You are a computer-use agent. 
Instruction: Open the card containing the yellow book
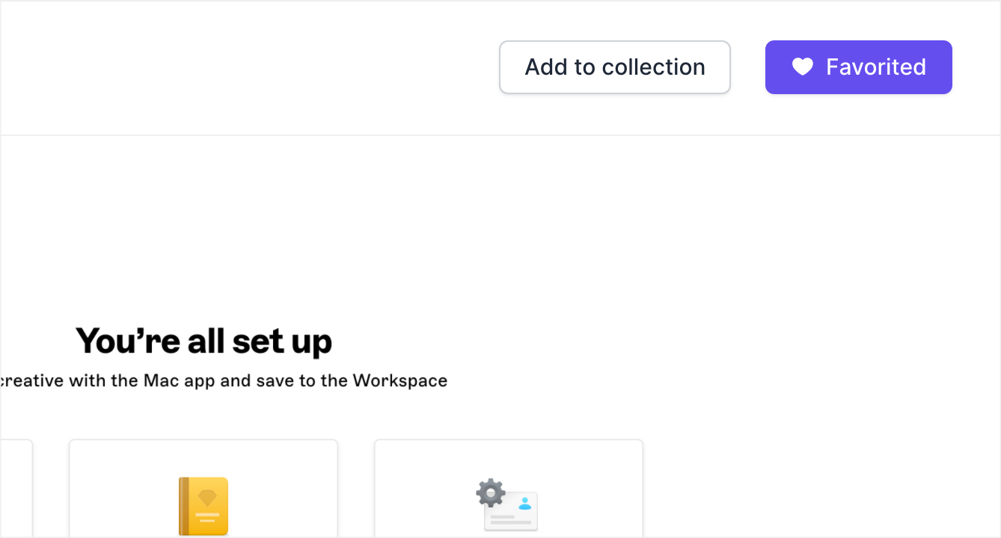pyautogui.click(x=203, y=489)
